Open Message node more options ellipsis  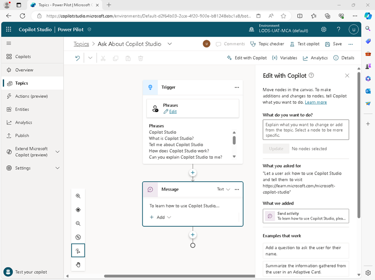[237, 190]
